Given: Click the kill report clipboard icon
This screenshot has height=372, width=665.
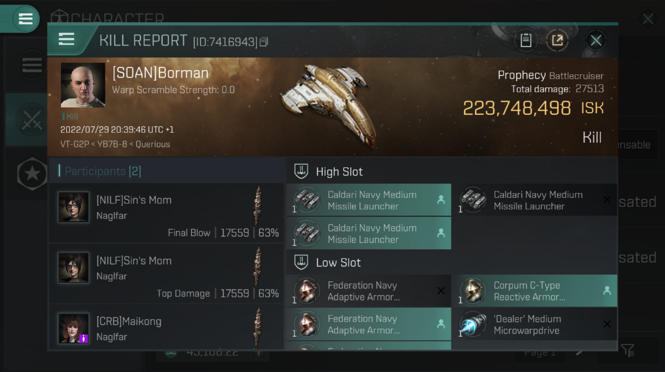Looking at the screenshot, I should (x=526, y=40).
